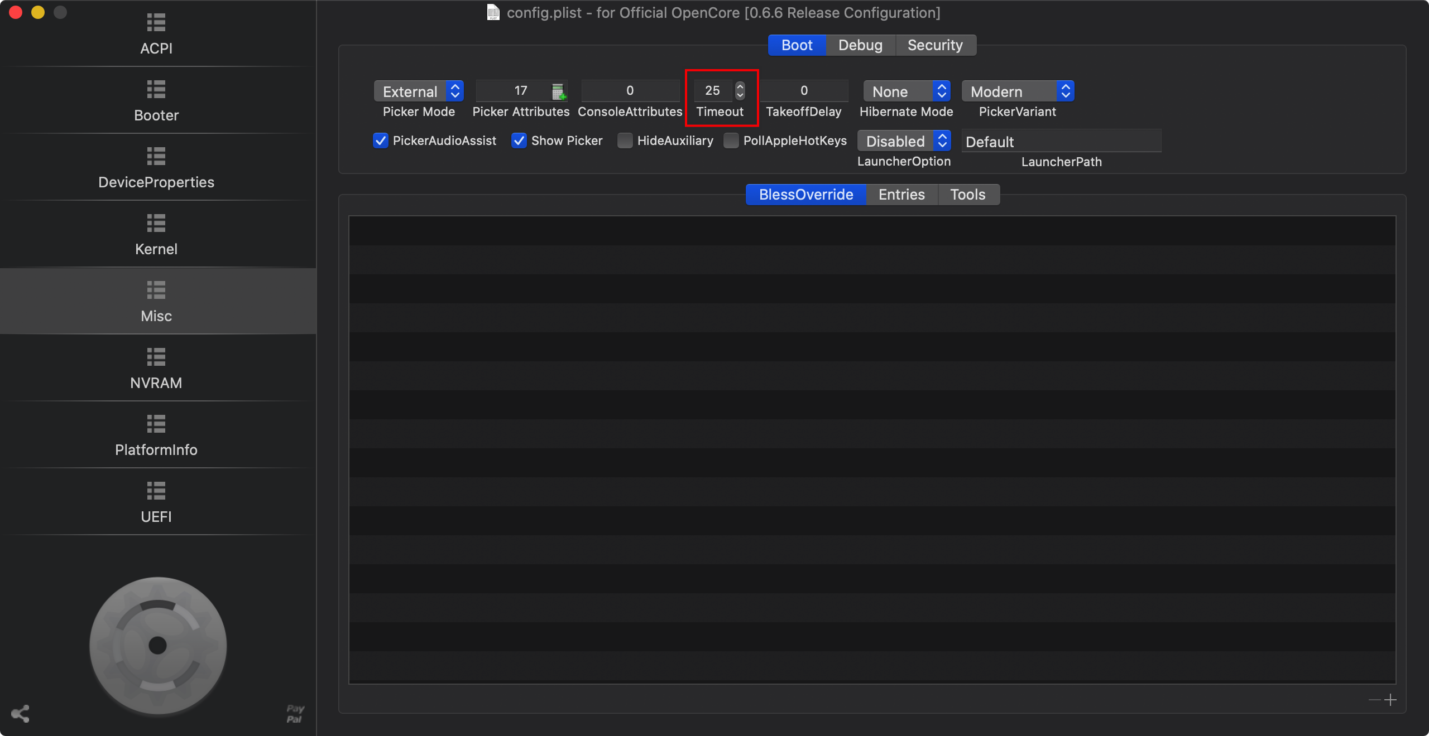Expand the Hibernate Mode dropdown

(907, 91)
